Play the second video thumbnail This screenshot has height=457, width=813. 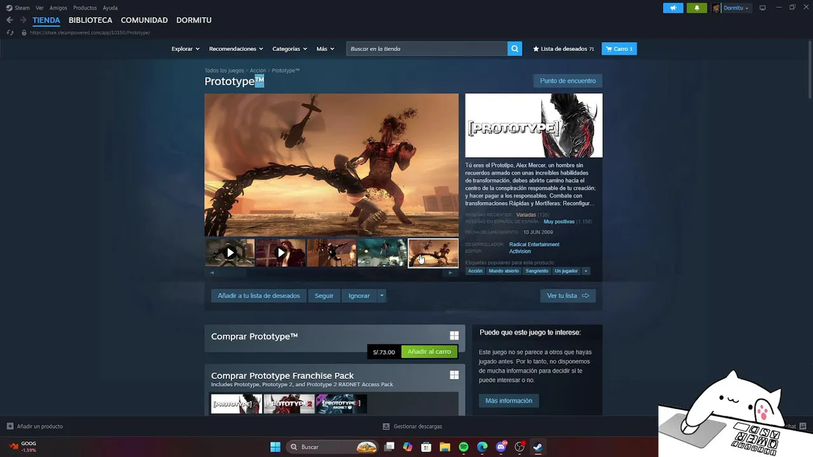[281, 253]
